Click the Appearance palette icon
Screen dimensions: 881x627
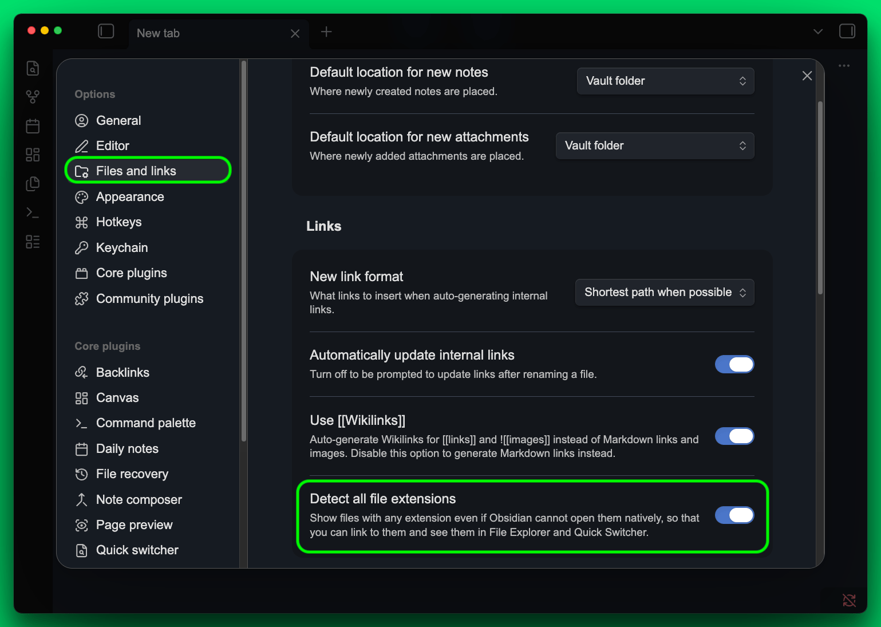click(82, 197)
